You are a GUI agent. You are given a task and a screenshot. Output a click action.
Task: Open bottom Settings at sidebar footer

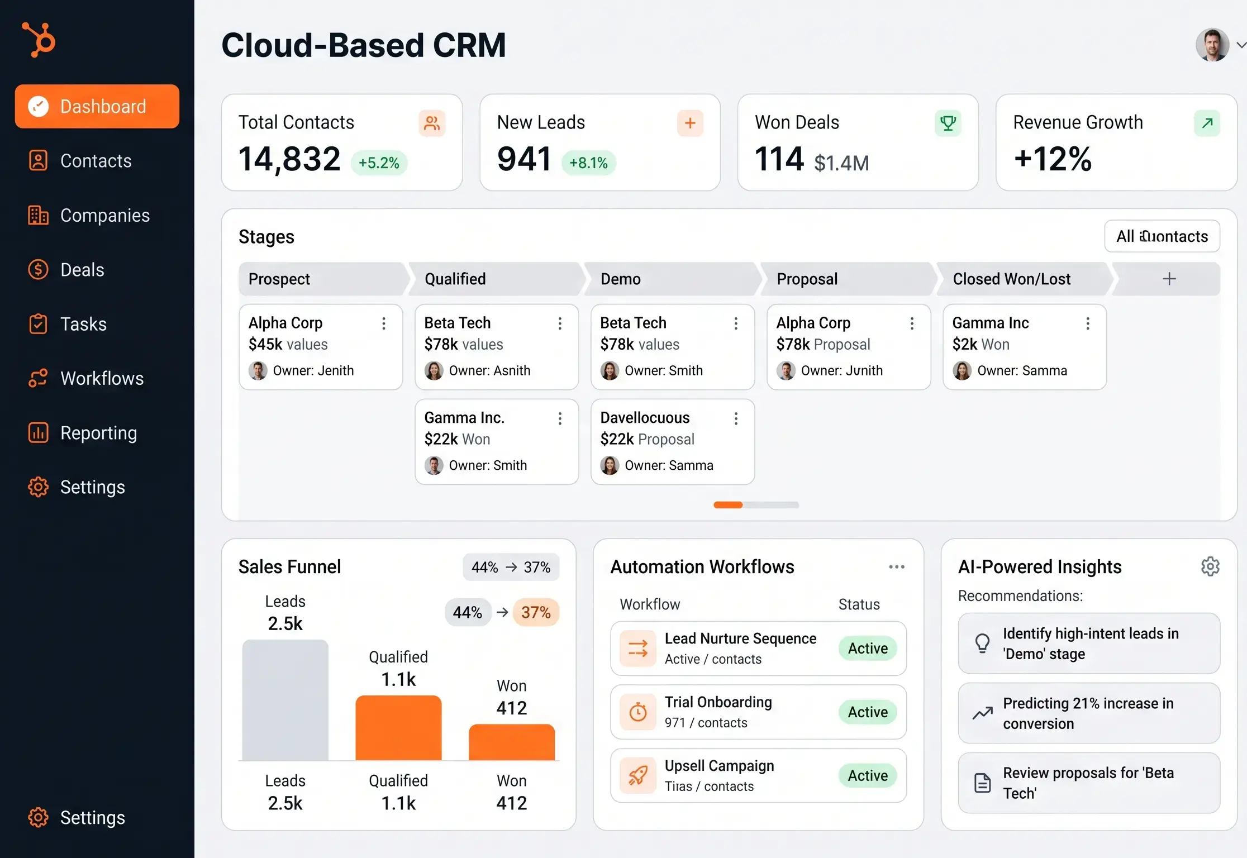tap(77, 817)
